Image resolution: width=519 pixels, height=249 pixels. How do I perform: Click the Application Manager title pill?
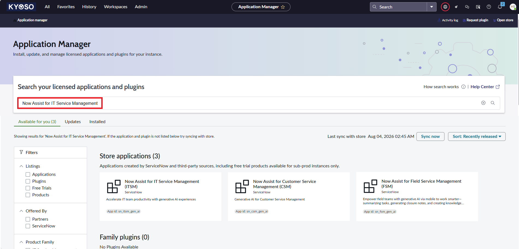tap(261, 7)
